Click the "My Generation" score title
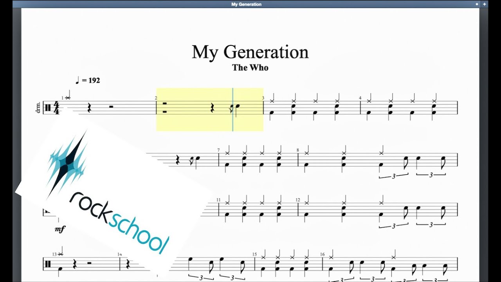The height and width of the screenshot is (282, 501). tap(250, 52)
